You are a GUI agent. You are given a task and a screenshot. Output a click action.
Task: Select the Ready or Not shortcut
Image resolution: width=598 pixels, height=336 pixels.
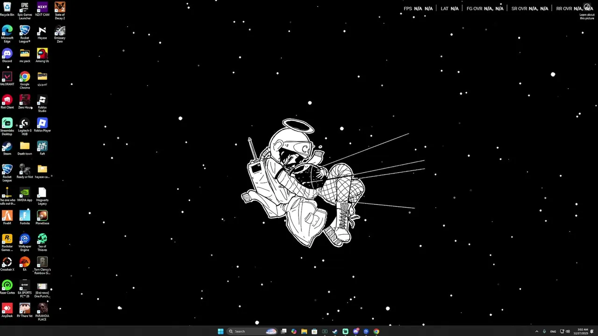click(25, 171)
